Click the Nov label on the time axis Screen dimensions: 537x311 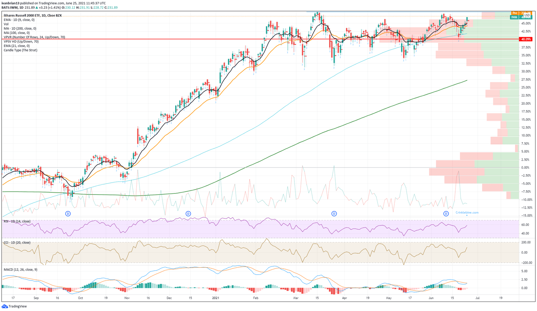click(x=127, y=298)
